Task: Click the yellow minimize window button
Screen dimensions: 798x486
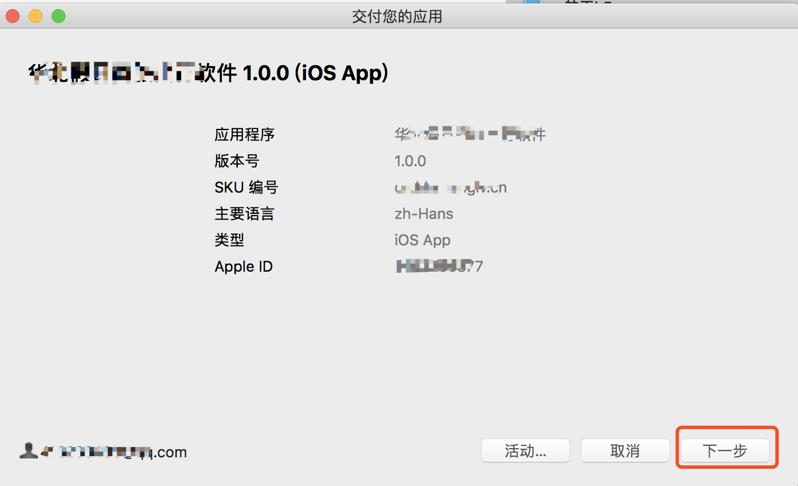Action: pos(36,16)
